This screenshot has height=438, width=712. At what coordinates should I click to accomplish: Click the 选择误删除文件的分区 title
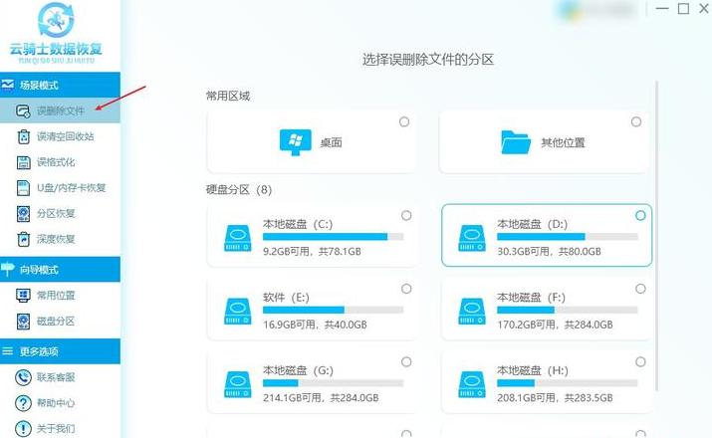click(x=428, y=60)
